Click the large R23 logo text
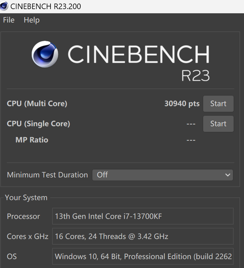The image size is (244, 268). pyautogui.click(x=196, y=76)
